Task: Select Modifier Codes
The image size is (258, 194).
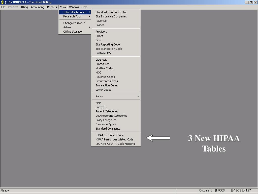Action: click(116, 68)
